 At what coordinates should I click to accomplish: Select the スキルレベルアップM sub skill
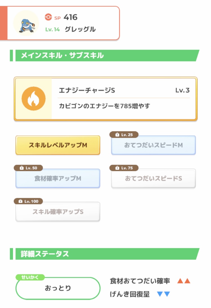click(x=58, y=145)
